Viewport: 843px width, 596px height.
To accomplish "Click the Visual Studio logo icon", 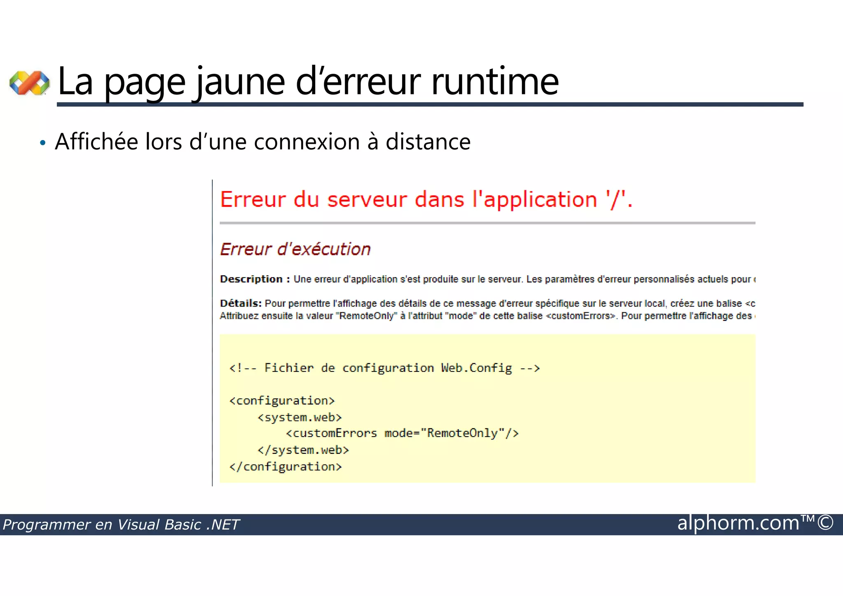I will (30, 82).
